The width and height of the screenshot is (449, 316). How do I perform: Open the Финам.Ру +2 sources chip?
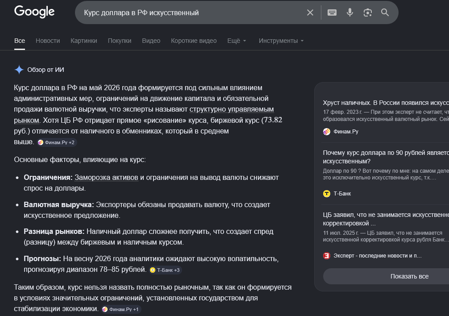[56, 142]
